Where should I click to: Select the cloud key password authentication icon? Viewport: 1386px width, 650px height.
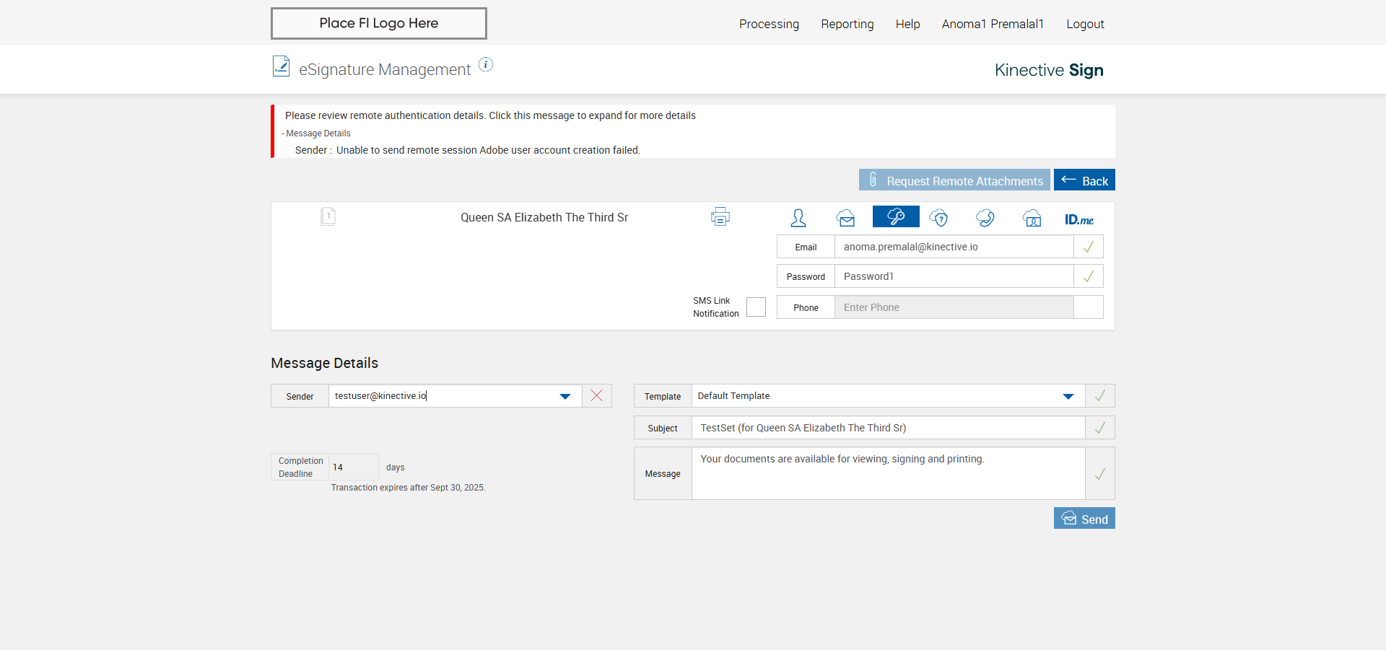896,216
